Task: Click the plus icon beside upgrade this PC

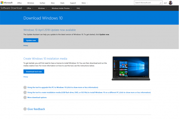Action: pos(25,87)
